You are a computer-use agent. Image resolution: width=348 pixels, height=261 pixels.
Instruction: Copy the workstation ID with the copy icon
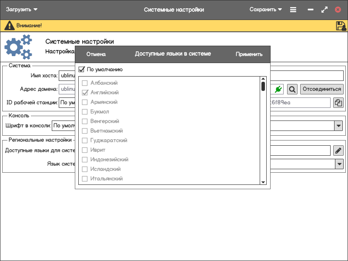338,103
